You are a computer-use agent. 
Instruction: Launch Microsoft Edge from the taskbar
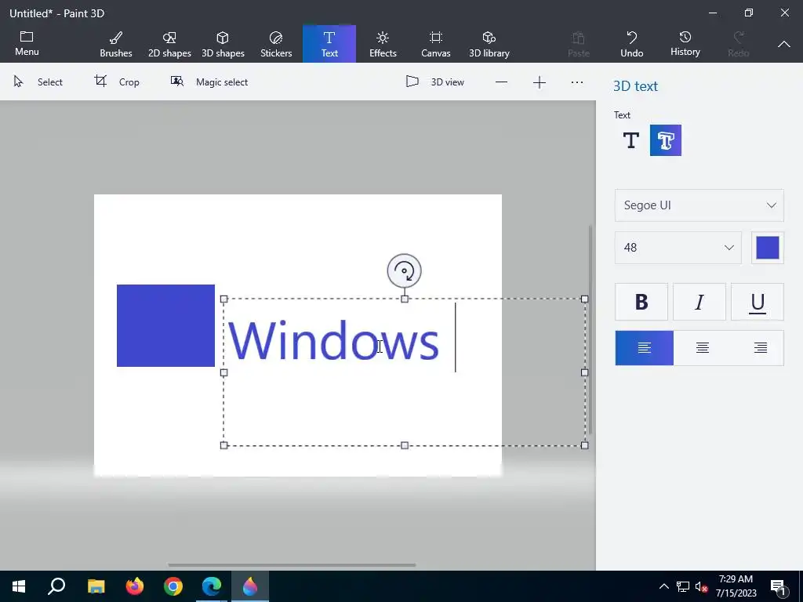212,586
